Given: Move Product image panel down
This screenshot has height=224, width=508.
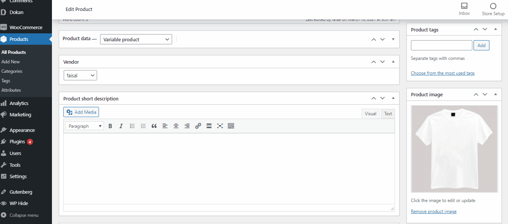Looking at the screenshot, I should [x=485, y=94].
